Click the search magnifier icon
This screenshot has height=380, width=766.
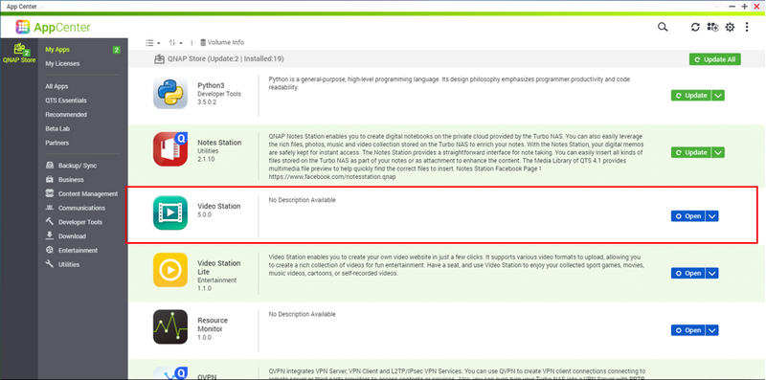tap(663, 27)
